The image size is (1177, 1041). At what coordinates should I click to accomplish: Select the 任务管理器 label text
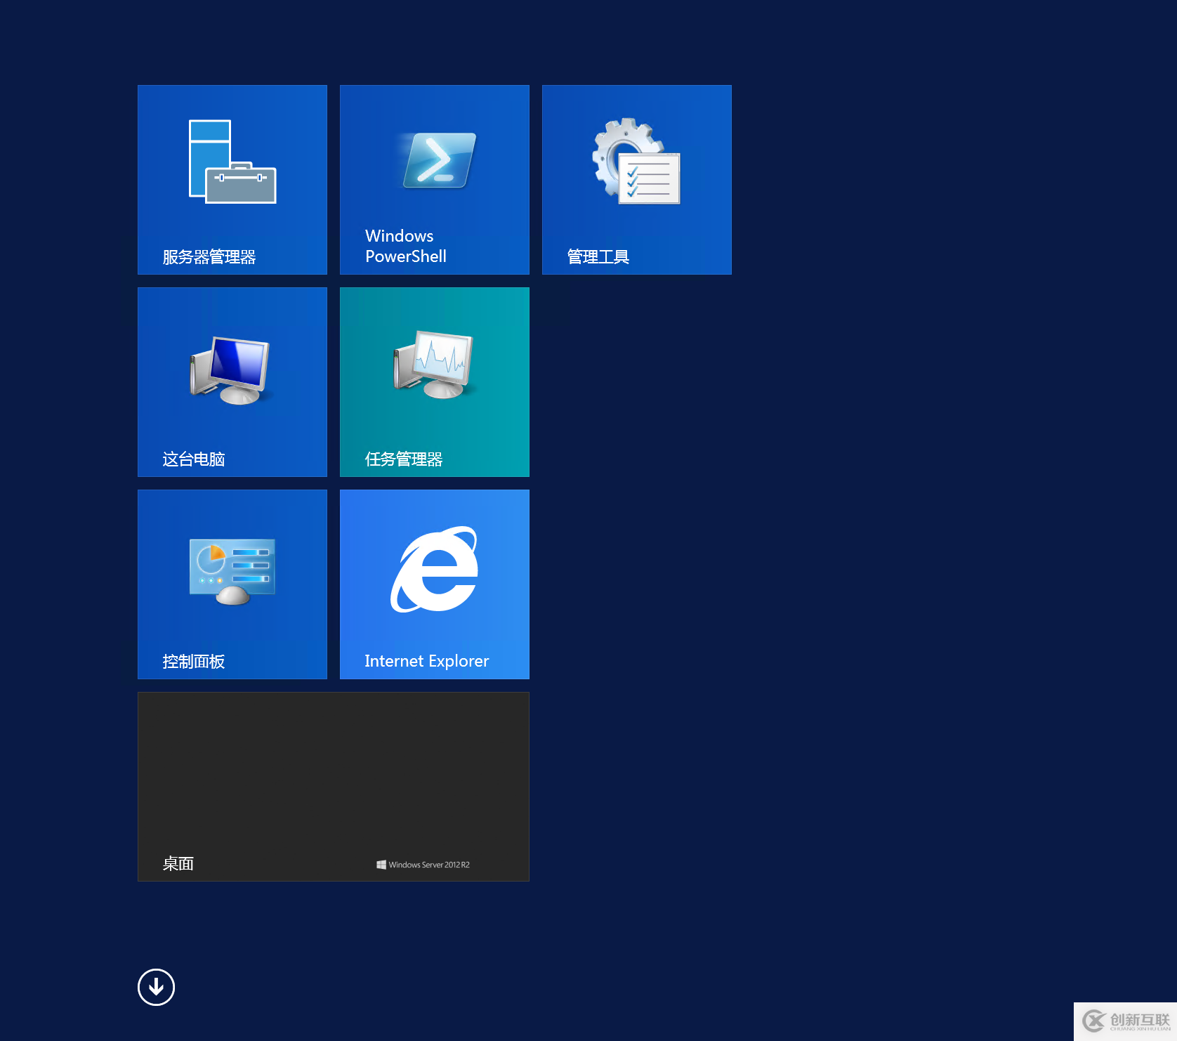404,459
